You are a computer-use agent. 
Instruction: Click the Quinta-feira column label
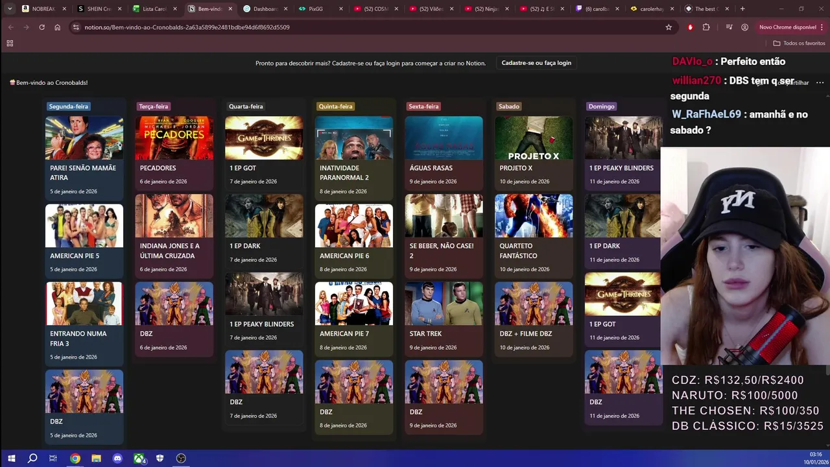pos(335,106)
